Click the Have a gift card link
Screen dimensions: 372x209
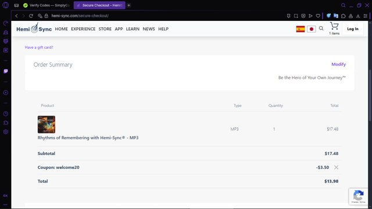[39, 48]
